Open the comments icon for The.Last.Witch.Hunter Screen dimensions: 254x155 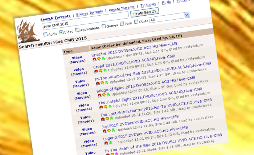point(107,119)
